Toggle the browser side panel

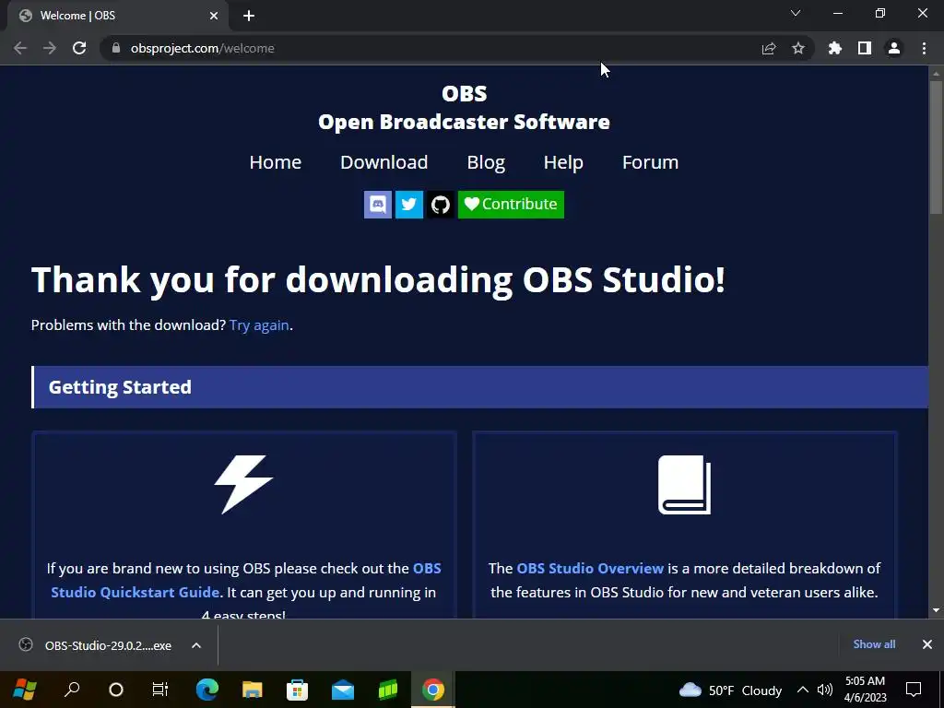[x=865, y=48]
